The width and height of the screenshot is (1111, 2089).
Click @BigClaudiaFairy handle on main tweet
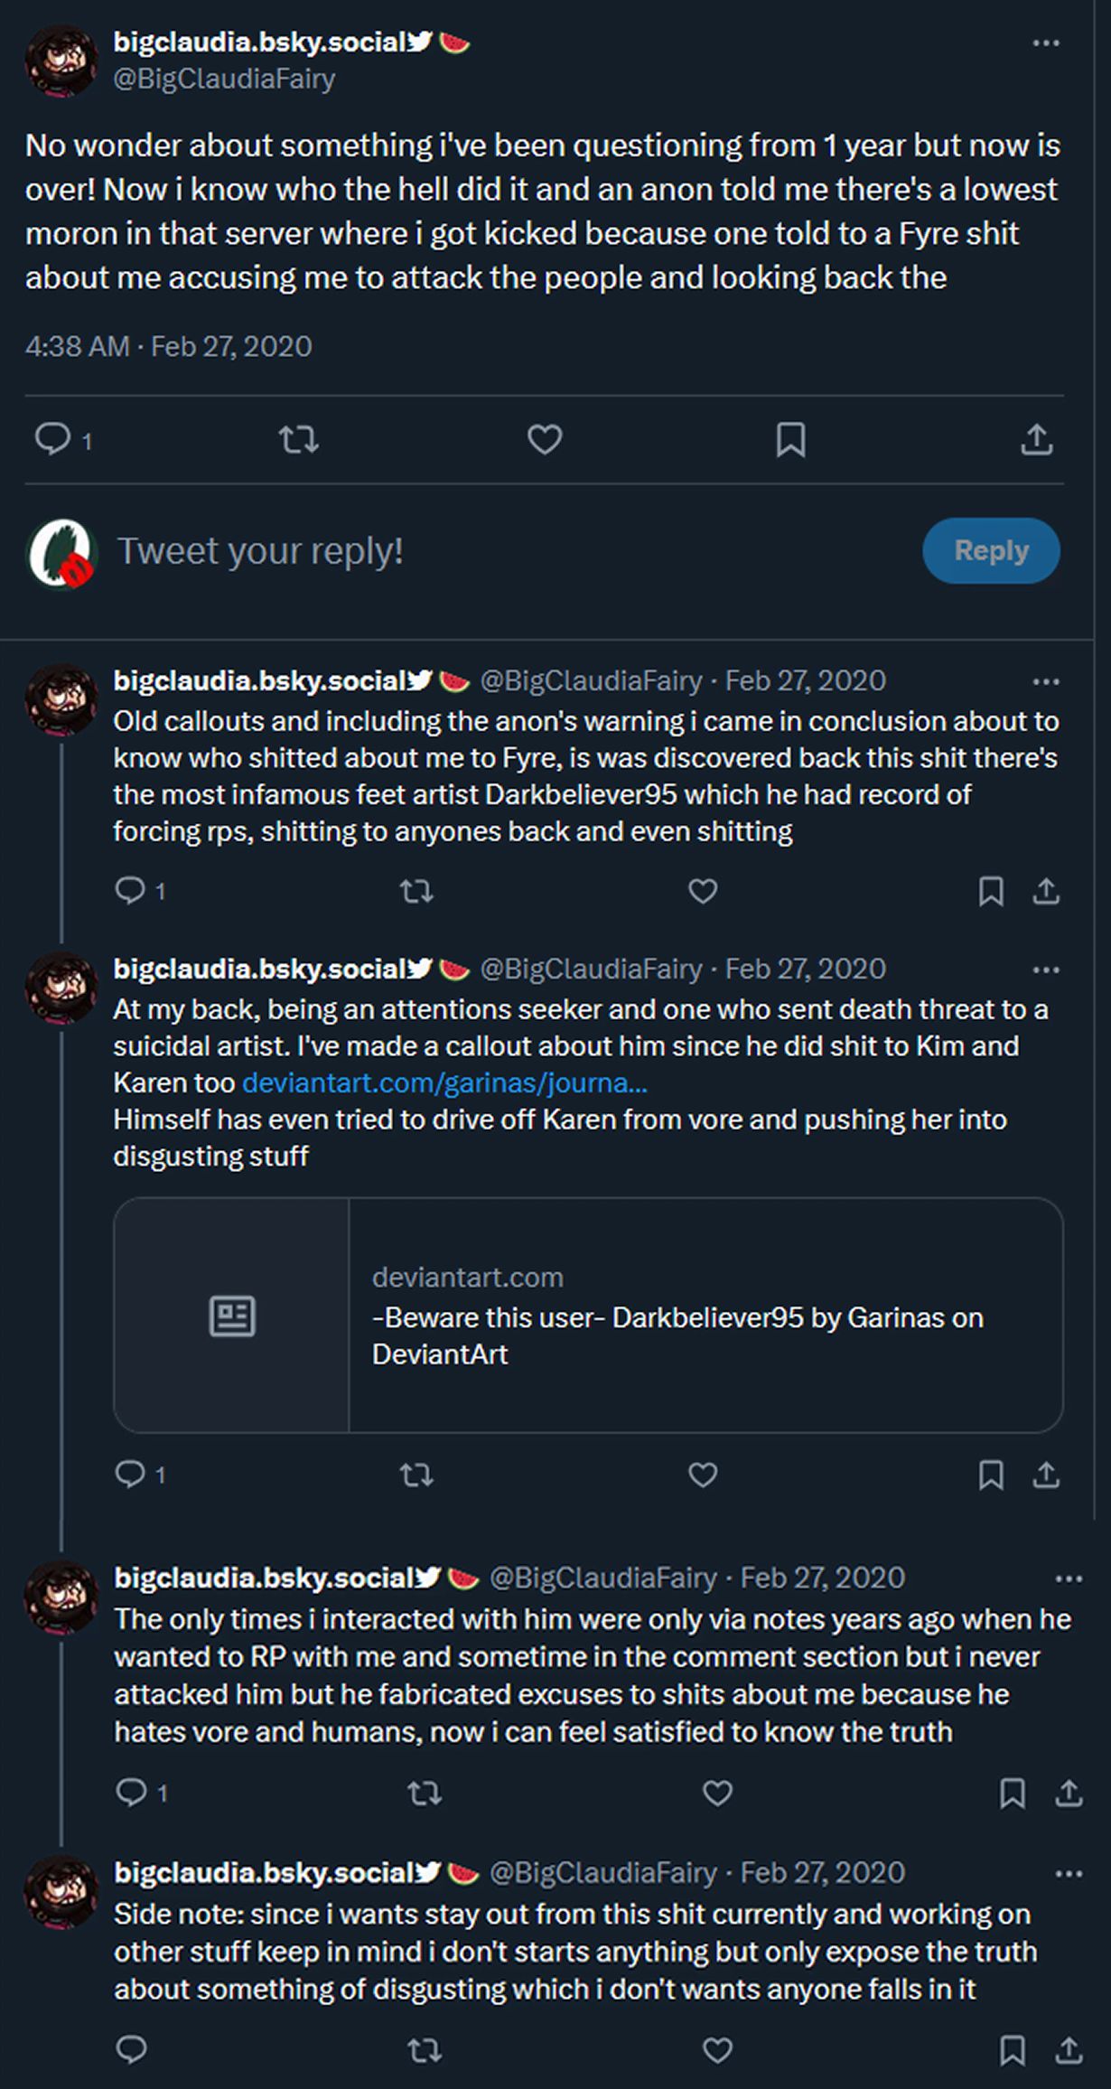coord(224,79)
